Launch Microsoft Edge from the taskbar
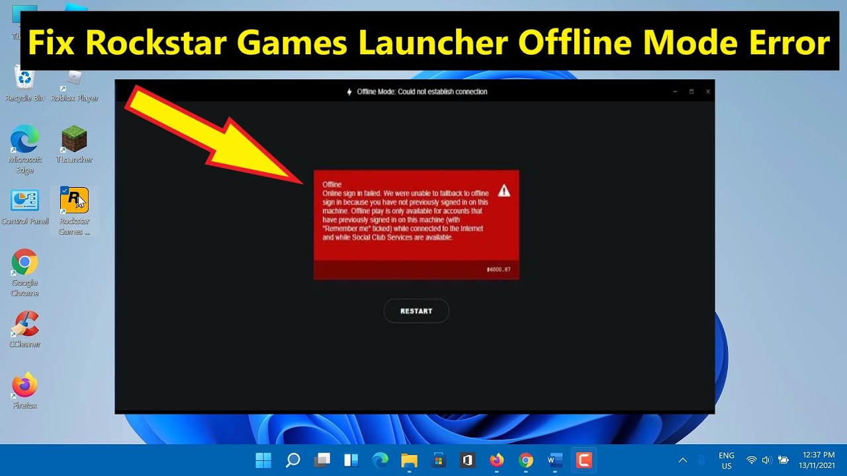This screenshot has width=847, height=476. (380, 460)
